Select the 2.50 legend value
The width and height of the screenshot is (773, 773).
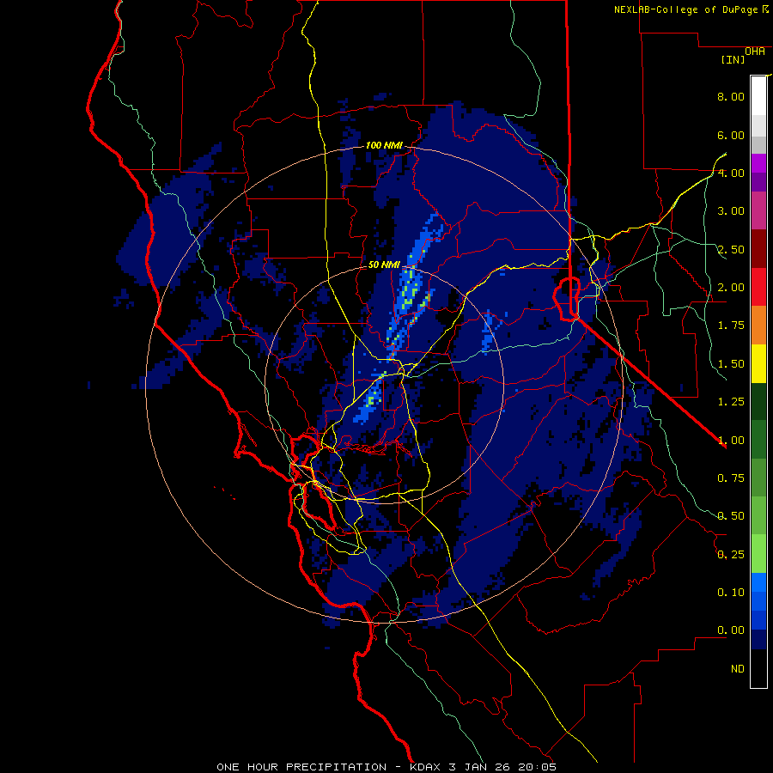(731, 249)
